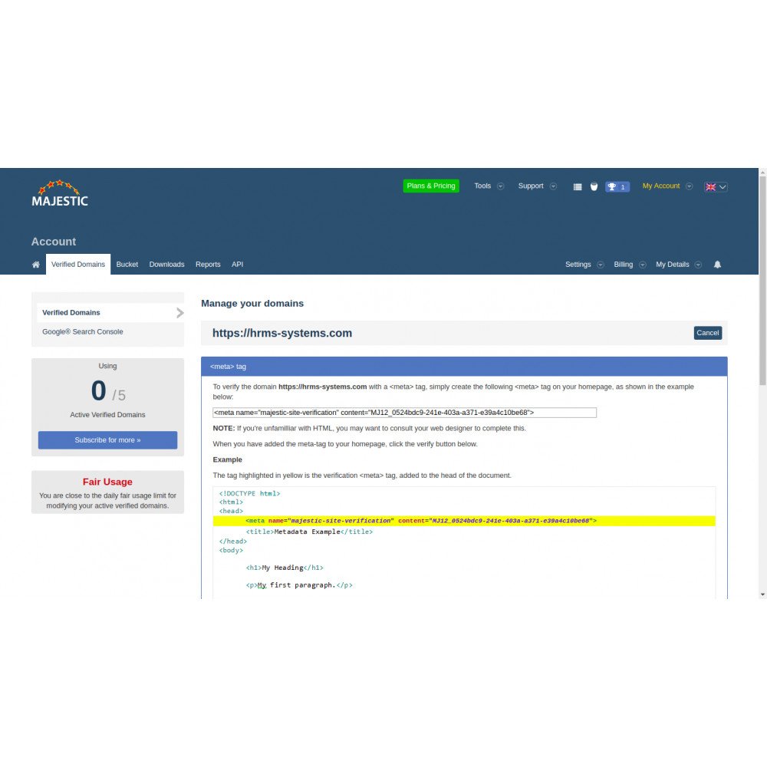Open Google Search Console link
Viewport: 767px width, 767px height.
point(83,331)
